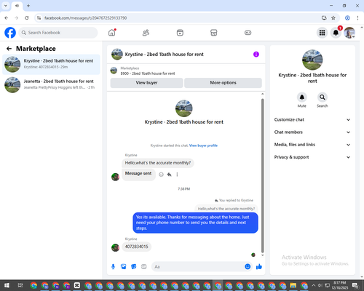The width and height of the screenshot is (364, 291).
Task: Open the Windows Start button
Action: click(x=7, y=285)
